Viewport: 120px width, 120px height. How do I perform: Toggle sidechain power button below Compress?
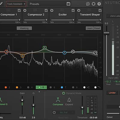coord(54,112)
